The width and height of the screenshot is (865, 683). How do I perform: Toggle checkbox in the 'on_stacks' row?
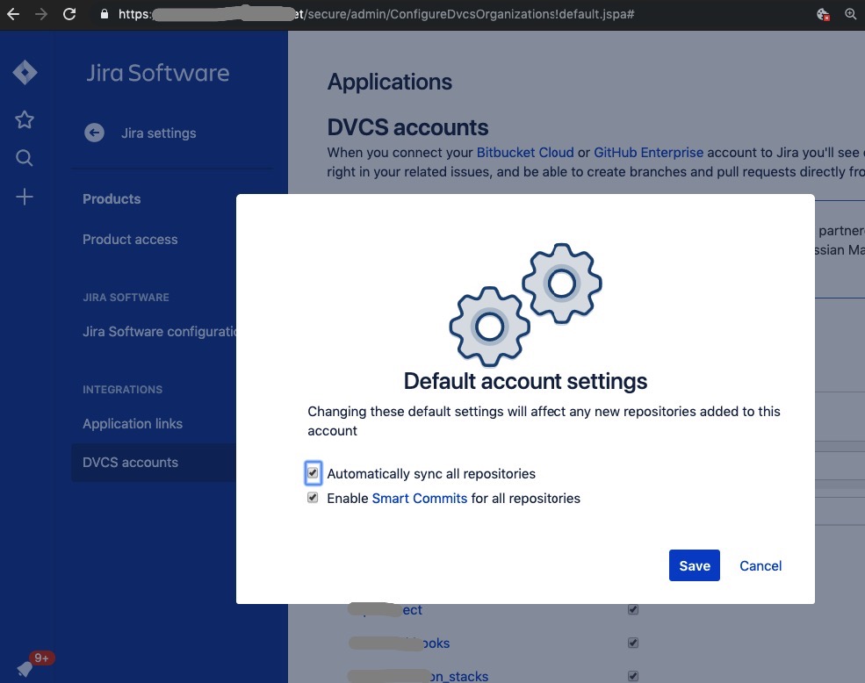[633, 676]
